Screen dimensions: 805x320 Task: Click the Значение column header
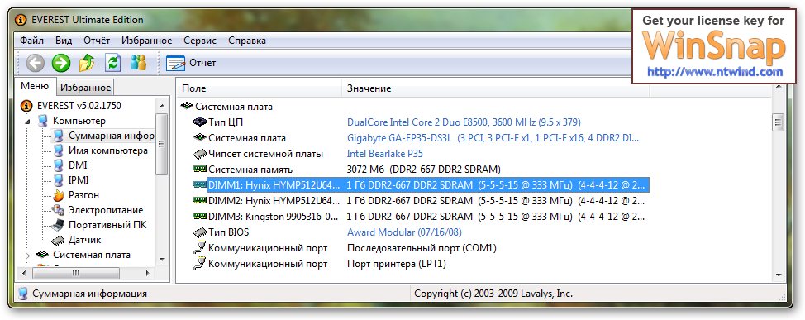495,88
